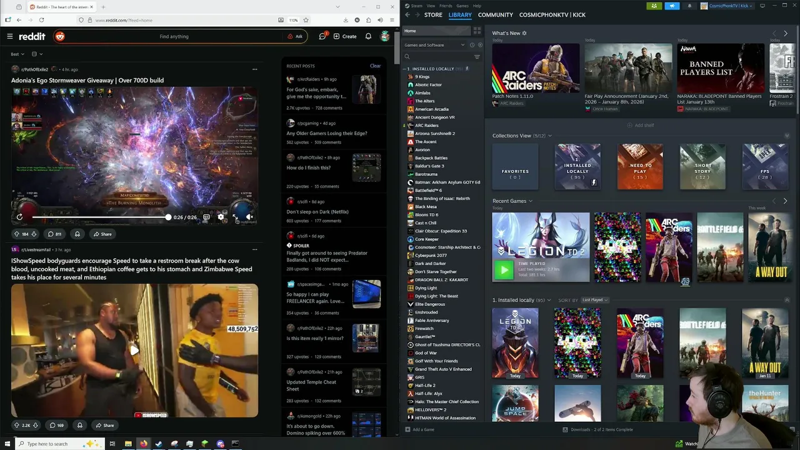
Task: Open Reddit chat icon with notification badge
Action: (322, 36)
